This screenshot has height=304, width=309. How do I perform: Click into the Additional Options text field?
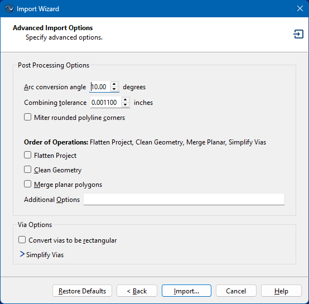pyautogui.click(x=184, y=199)
